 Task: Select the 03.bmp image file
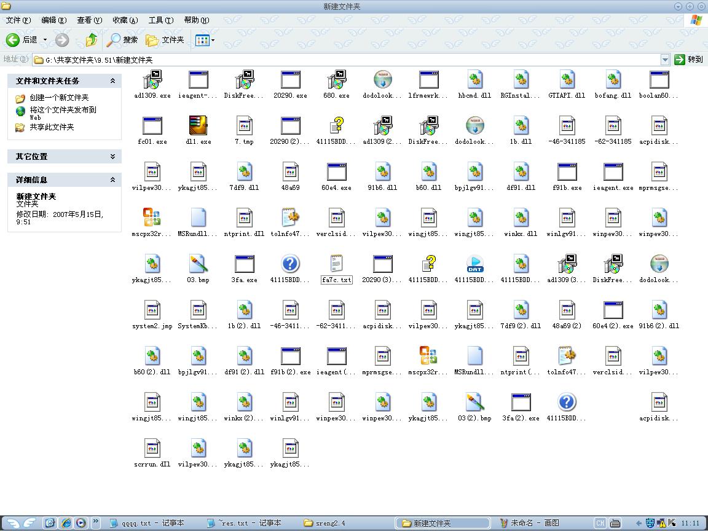coord(198,264)
